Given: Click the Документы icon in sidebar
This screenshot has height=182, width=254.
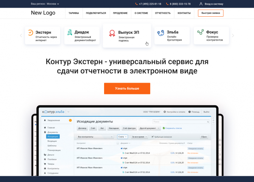Looking at the screenshot, I should click(45, 132).
